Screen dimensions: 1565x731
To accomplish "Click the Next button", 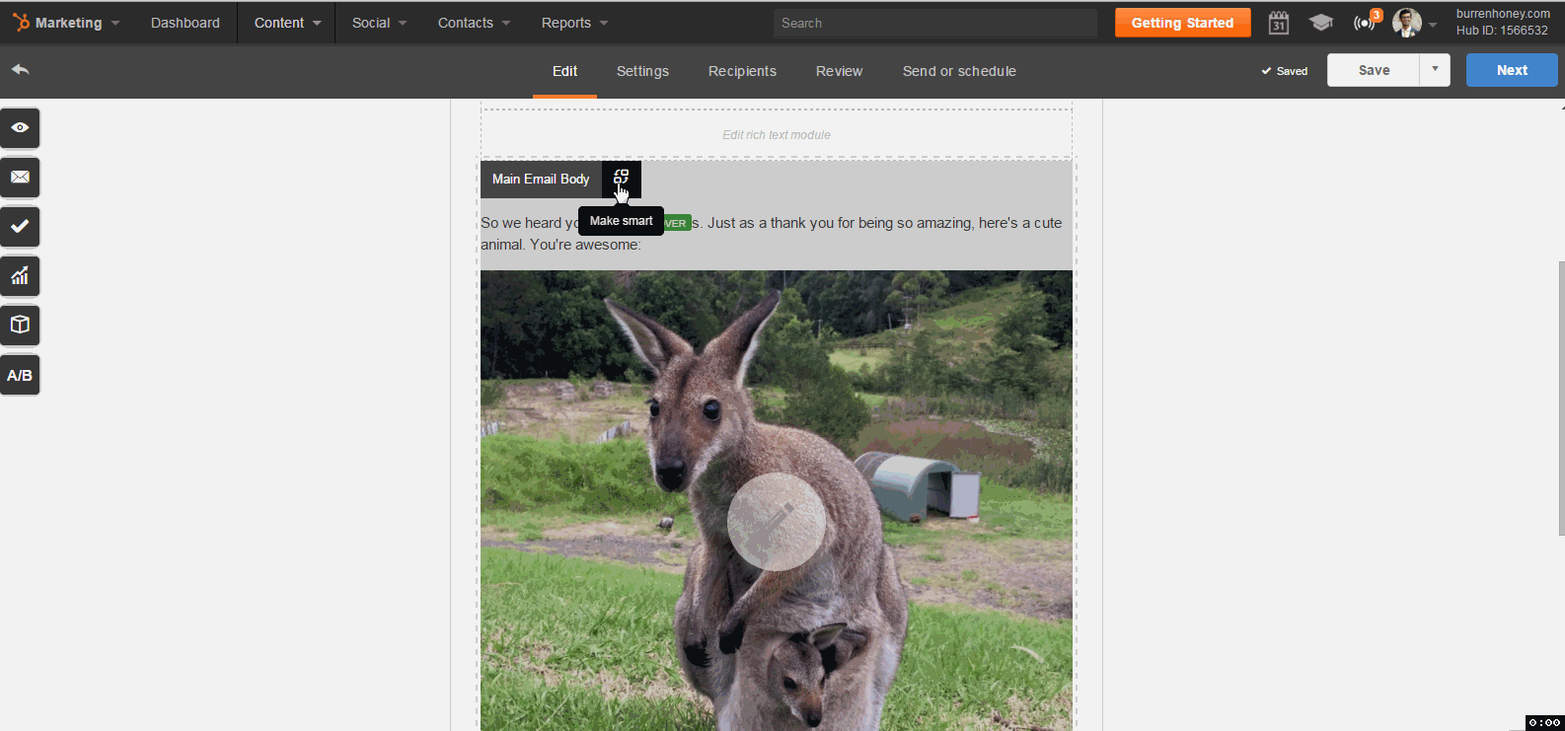I will (1512, 70).
